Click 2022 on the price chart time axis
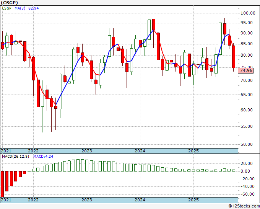 (33, 151)
